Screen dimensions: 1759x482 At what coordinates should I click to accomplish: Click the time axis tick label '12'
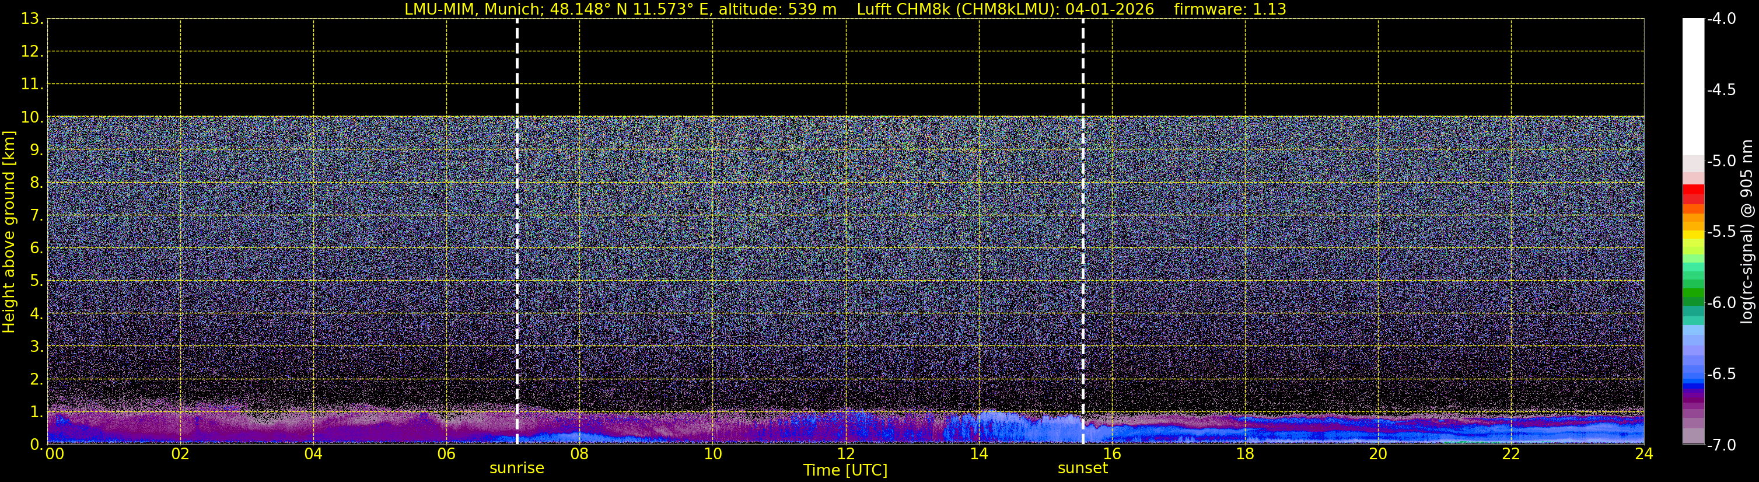tap(846, 454)
